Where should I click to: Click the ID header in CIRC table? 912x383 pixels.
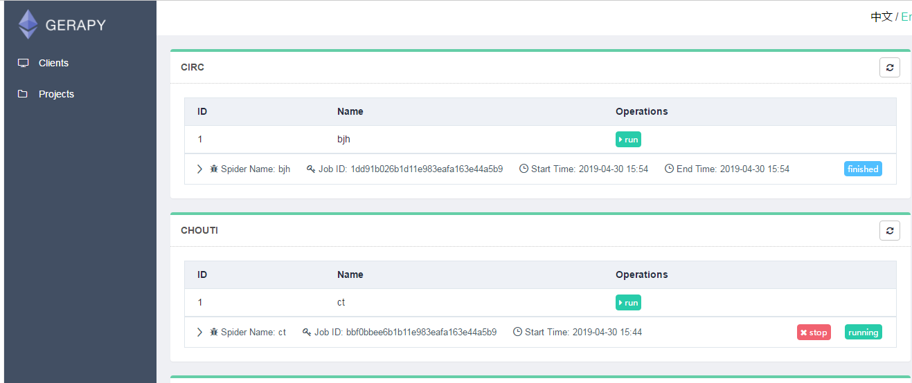[x=202, y=111]
